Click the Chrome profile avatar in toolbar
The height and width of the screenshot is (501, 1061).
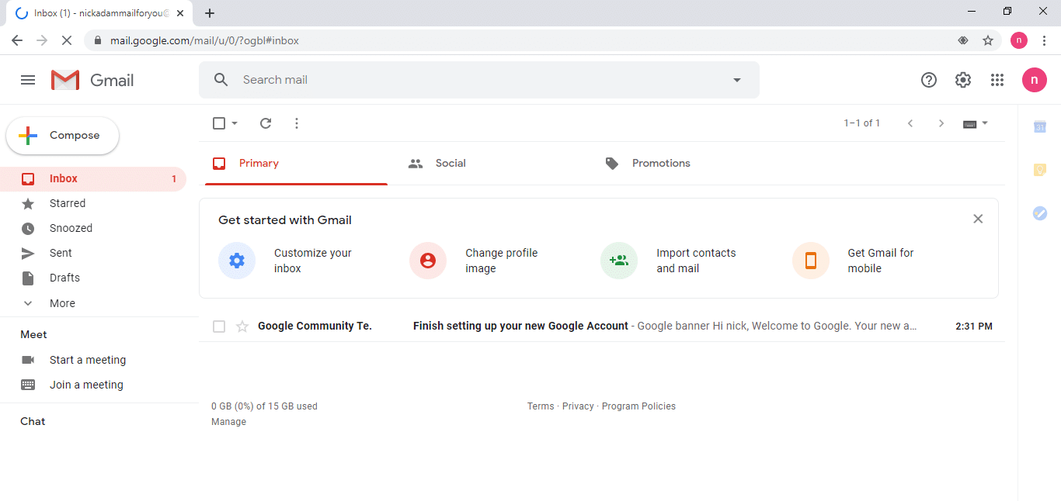1019,40
